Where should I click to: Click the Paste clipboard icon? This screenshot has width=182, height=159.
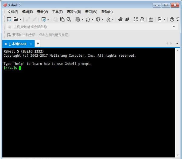(x=62, y=19)
